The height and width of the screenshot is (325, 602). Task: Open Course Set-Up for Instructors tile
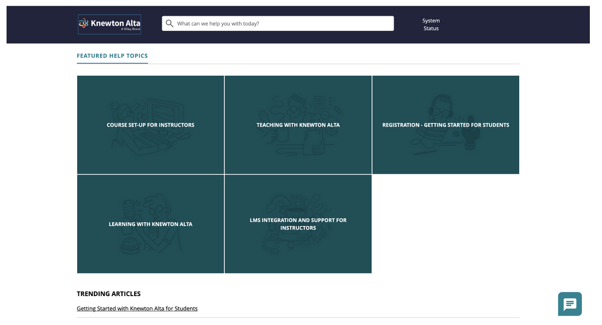click(x=150, y=125)
